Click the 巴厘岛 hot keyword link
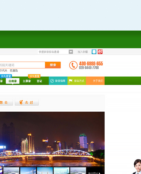Image resolution: width=141 pixels, height=174 pixels. point(14,71)
